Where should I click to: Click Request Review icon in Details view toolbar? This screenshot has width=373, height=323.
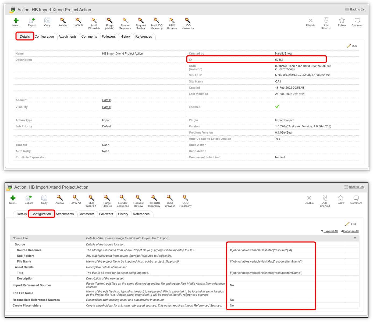141,21
